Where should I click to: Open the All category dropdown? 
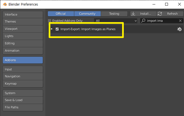(x=116, y=21)
